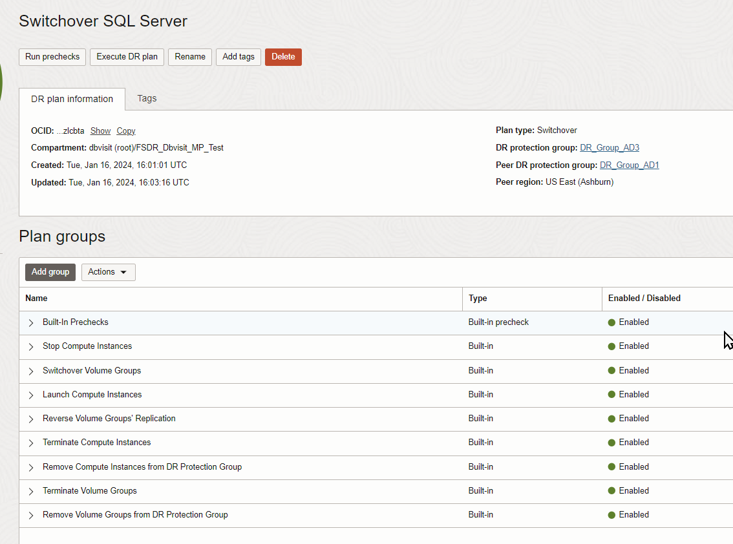Click the Add group button
Image resolution: width=733 pixels, height=544 pixels.
click(x=50, y=272)
